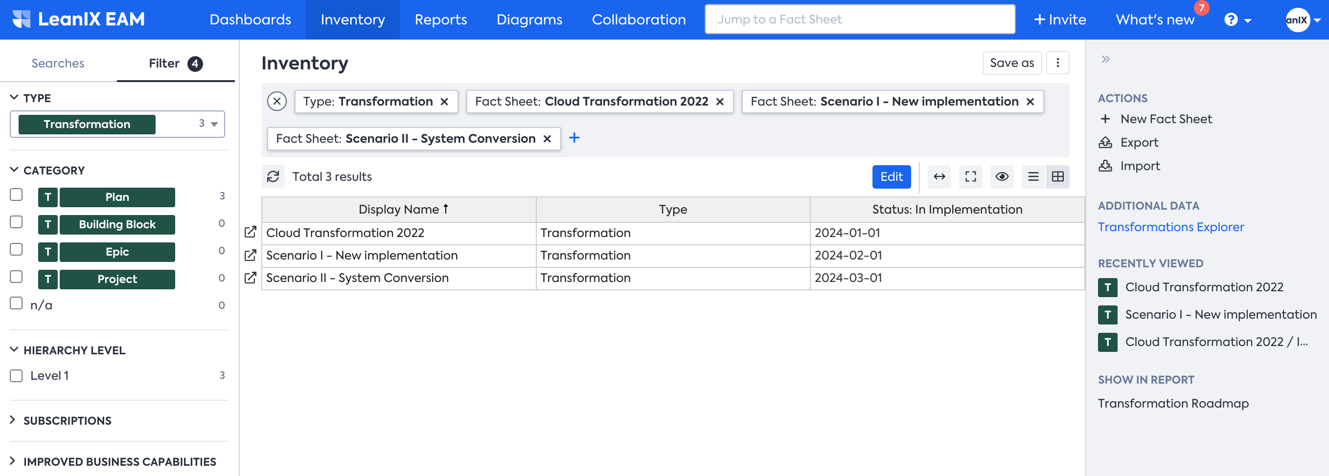Click the 2024-01-01 status date cell
Screen dimensions: 1329x476
pyautogui.click(x=947, y=233)
